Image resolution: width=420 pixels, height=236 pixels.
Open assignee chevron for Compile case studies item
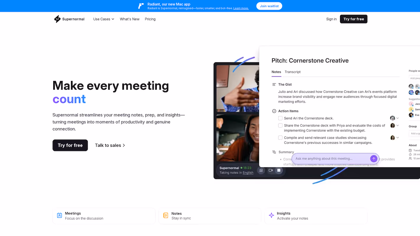[398, 138]
